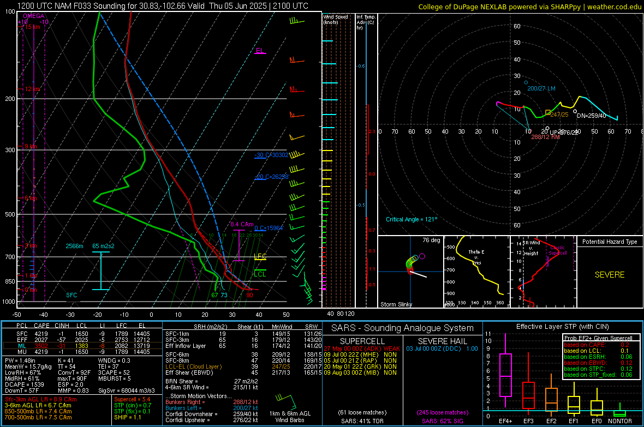Click the SEVERE HAIL analog column header
Viewport: 644px width, 427px height.
tap(442, 341)
